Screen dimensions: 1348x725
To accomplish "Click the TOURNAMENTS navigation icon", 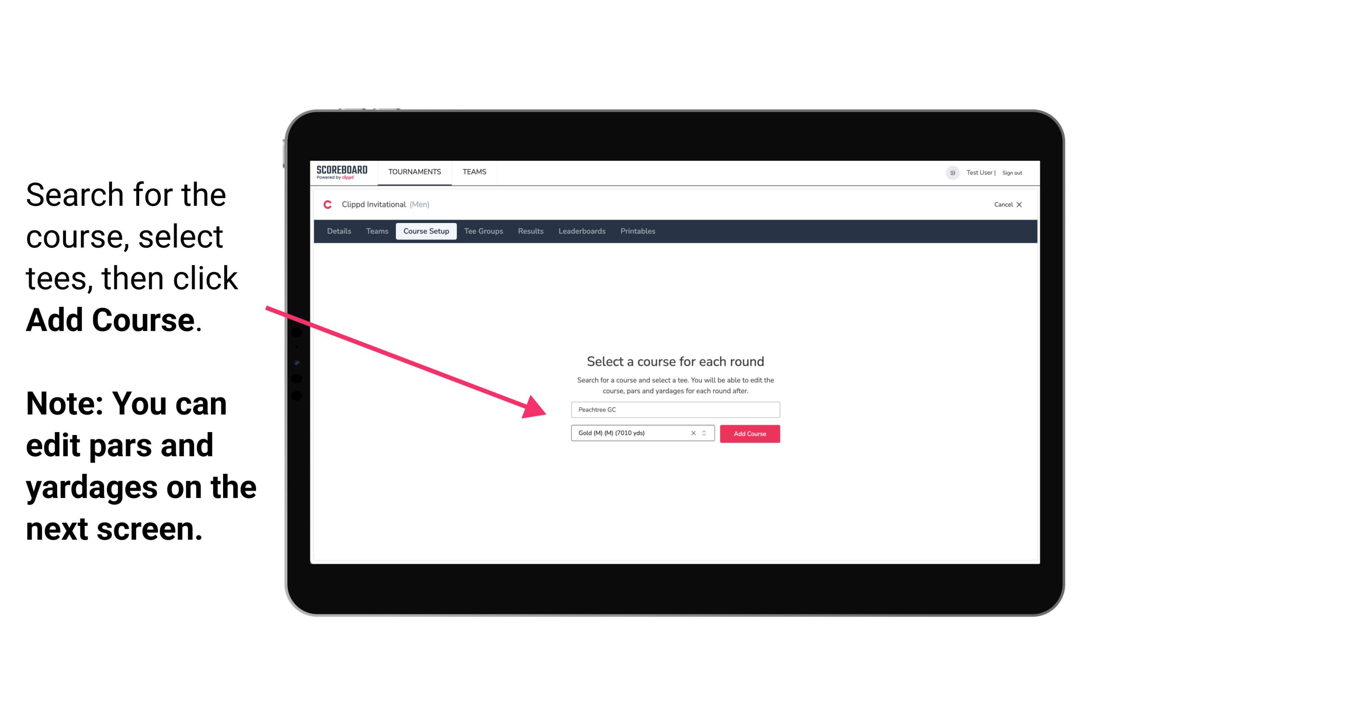I will [414, 171].
